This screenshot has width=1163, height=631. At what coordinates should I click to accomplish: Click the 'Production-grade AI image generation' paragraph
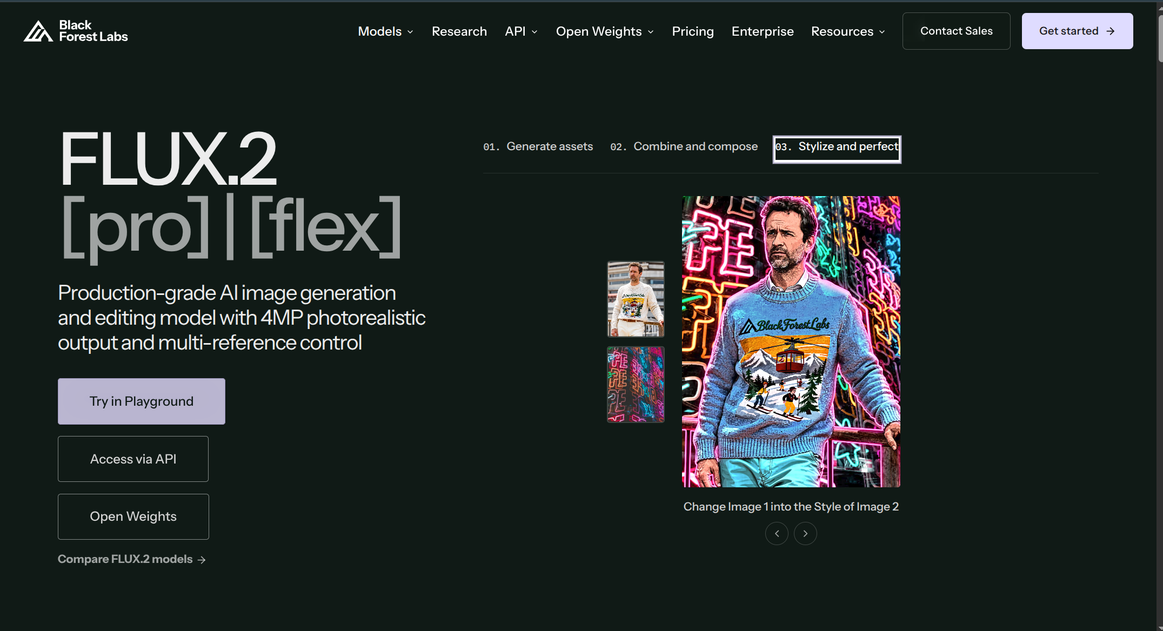[x=242, y=318]
